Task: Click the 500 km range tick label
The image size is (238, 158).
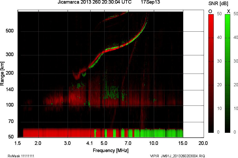Action: tap(10, 31)
